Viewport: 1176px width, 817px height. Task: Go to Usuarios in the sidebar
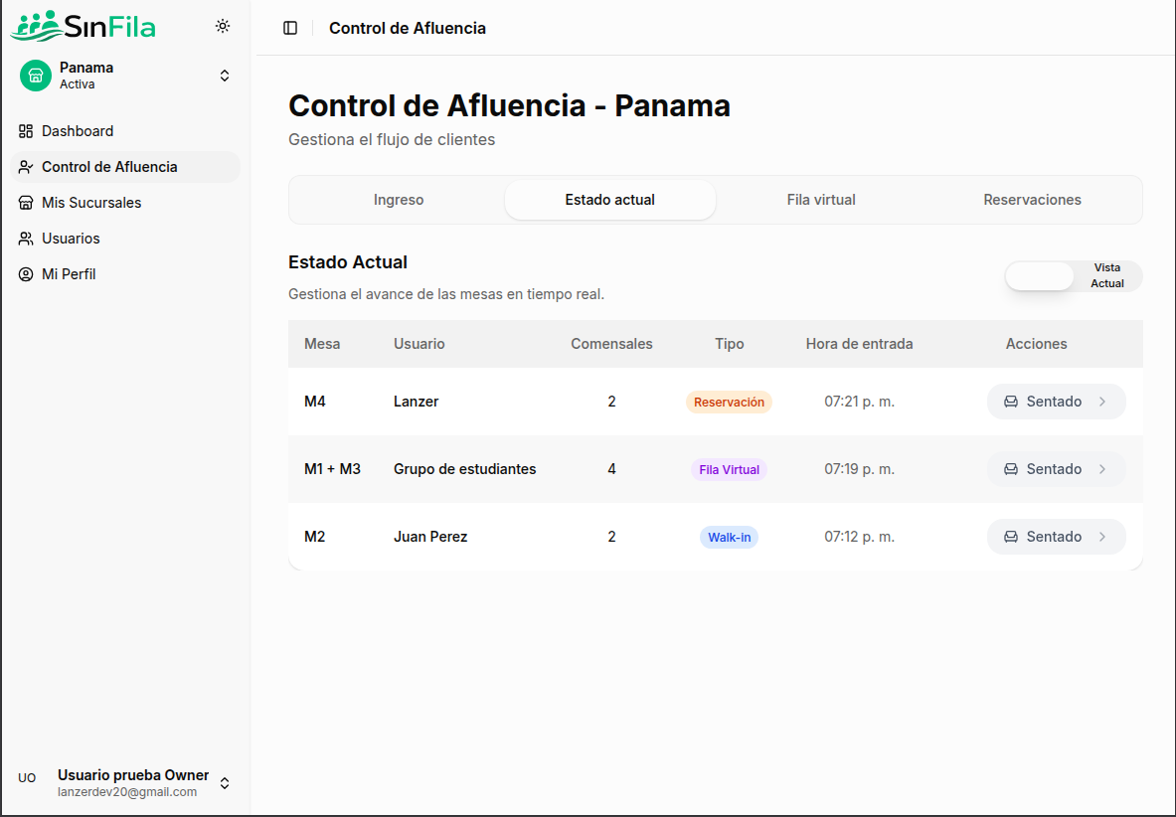point(70,239)
